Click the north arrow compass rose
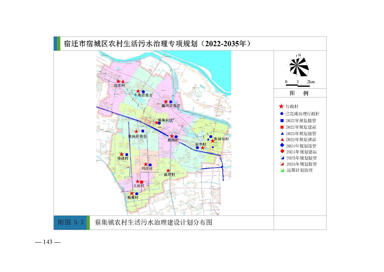Viewport: 384px width, 272px height. click(x=299, y=66)
